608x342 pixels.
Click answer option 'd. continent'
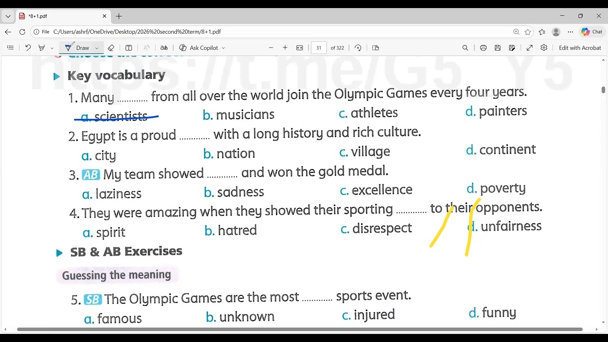pyautogui.click(x=501, y=150)
